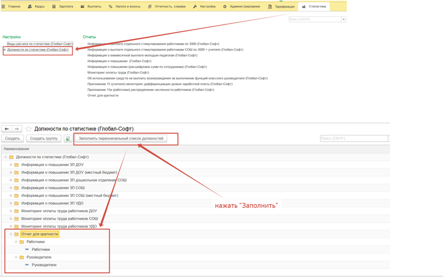
Task: Open the Зарплата menu section
Action: 63,7
